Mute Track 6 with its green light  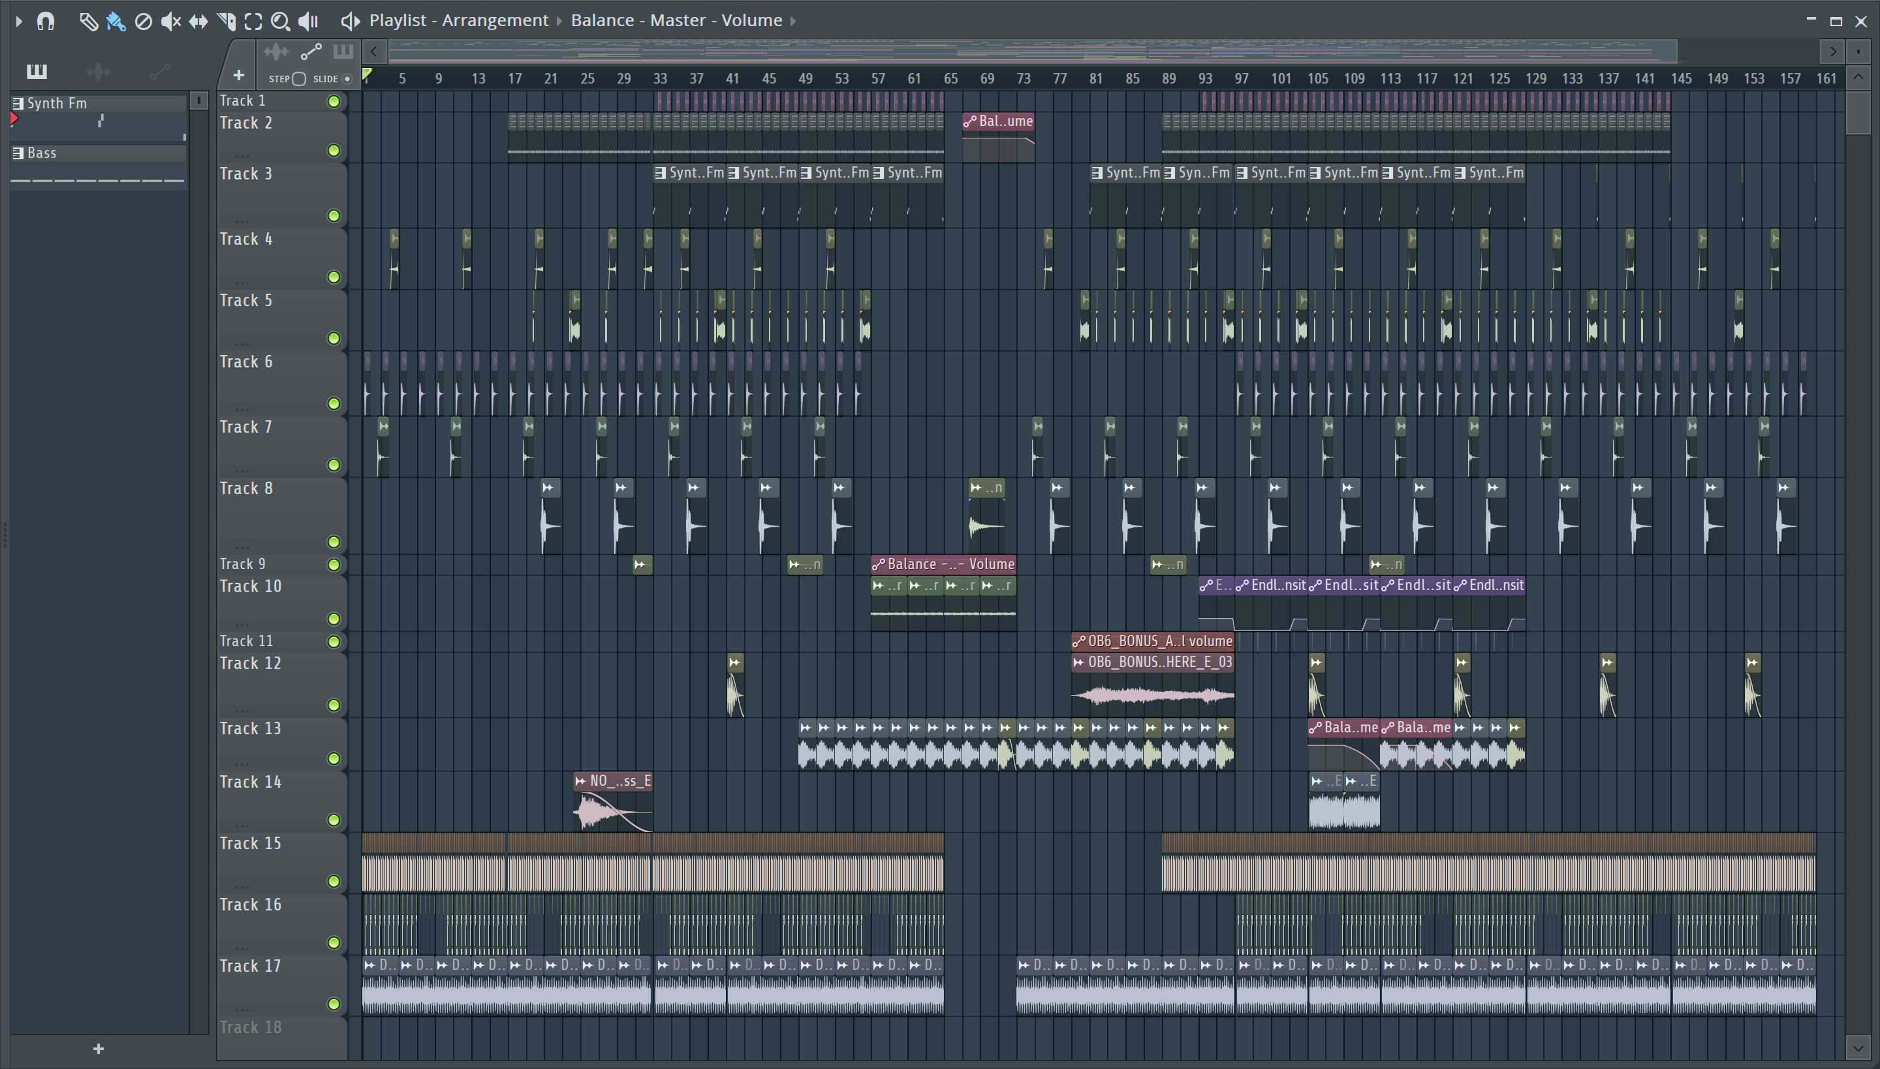(334, 404)
